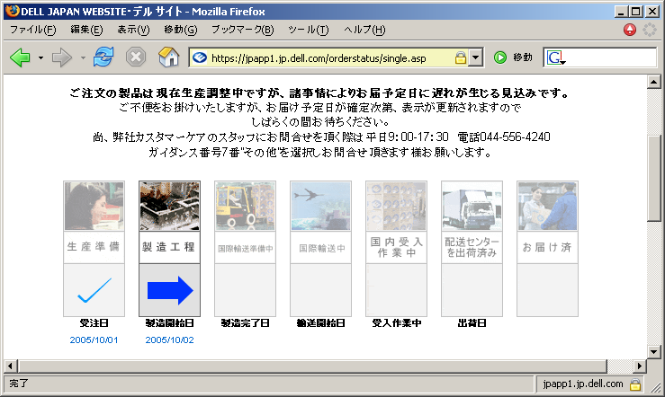
Task: Open the Home page icon
Action: coord(167,57)
